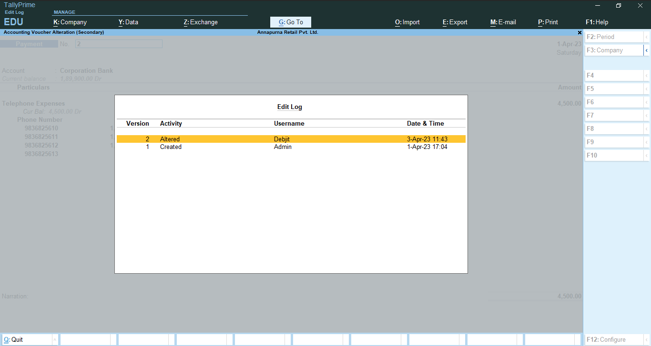Click the F2: Period button
651x346 pixels.
(614, 37)
